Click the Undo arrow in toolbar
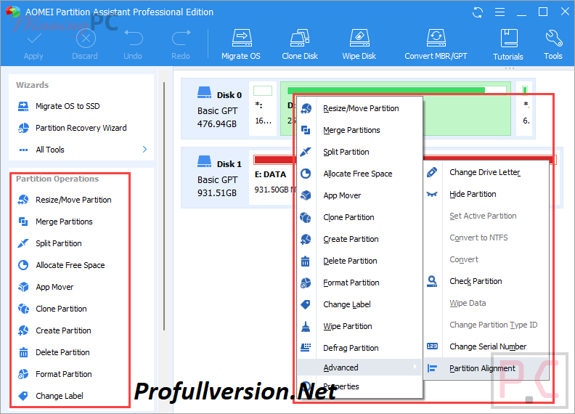This screenshot has width=575, height=414. [x=133, y=38]
